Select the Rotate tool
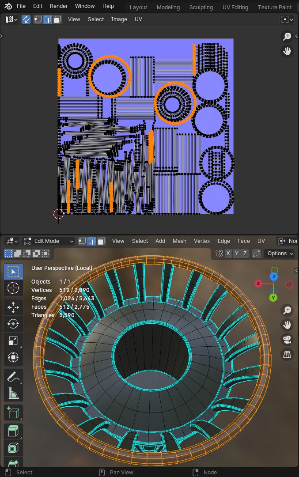299x477 pixels. click(13, 324)
